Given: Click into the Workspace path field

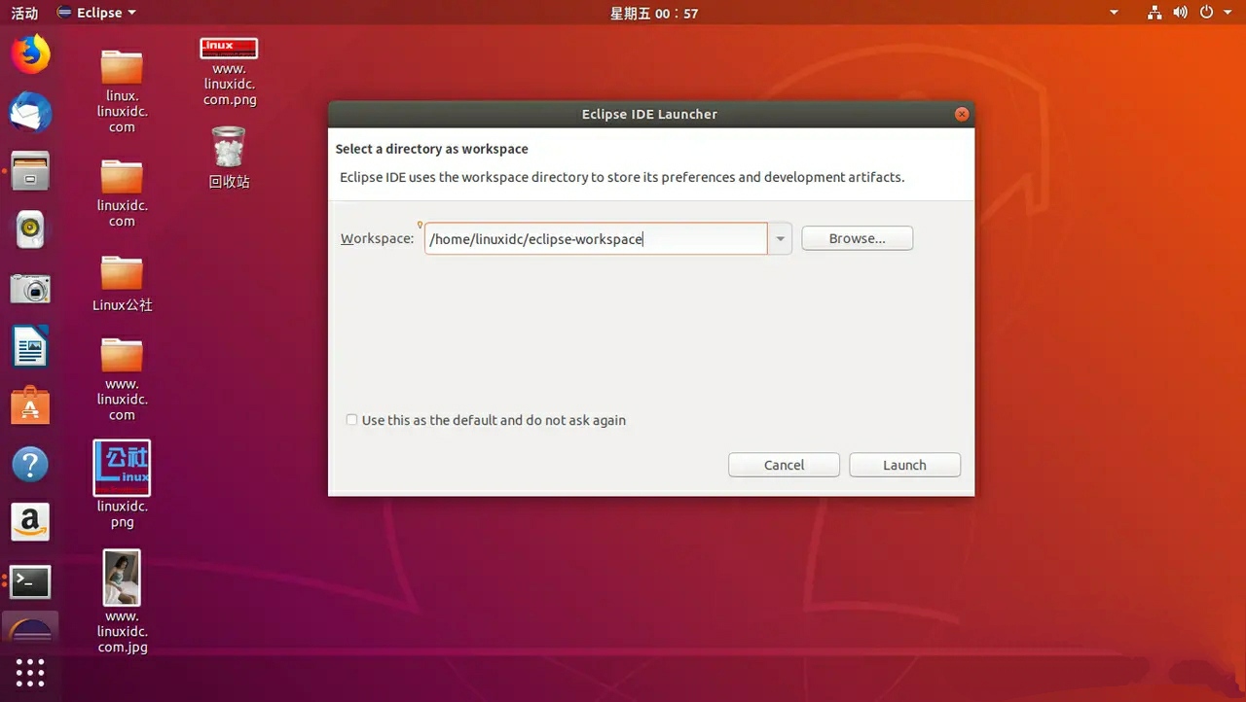Looking at the screenshot, I should point(596,239).
